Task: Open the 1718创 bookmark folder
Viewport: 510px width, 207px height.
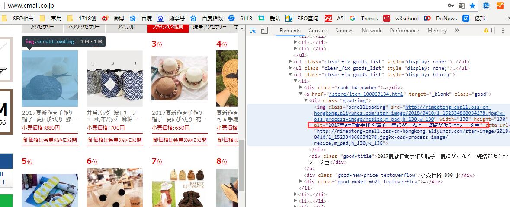Action: point(81,18)
